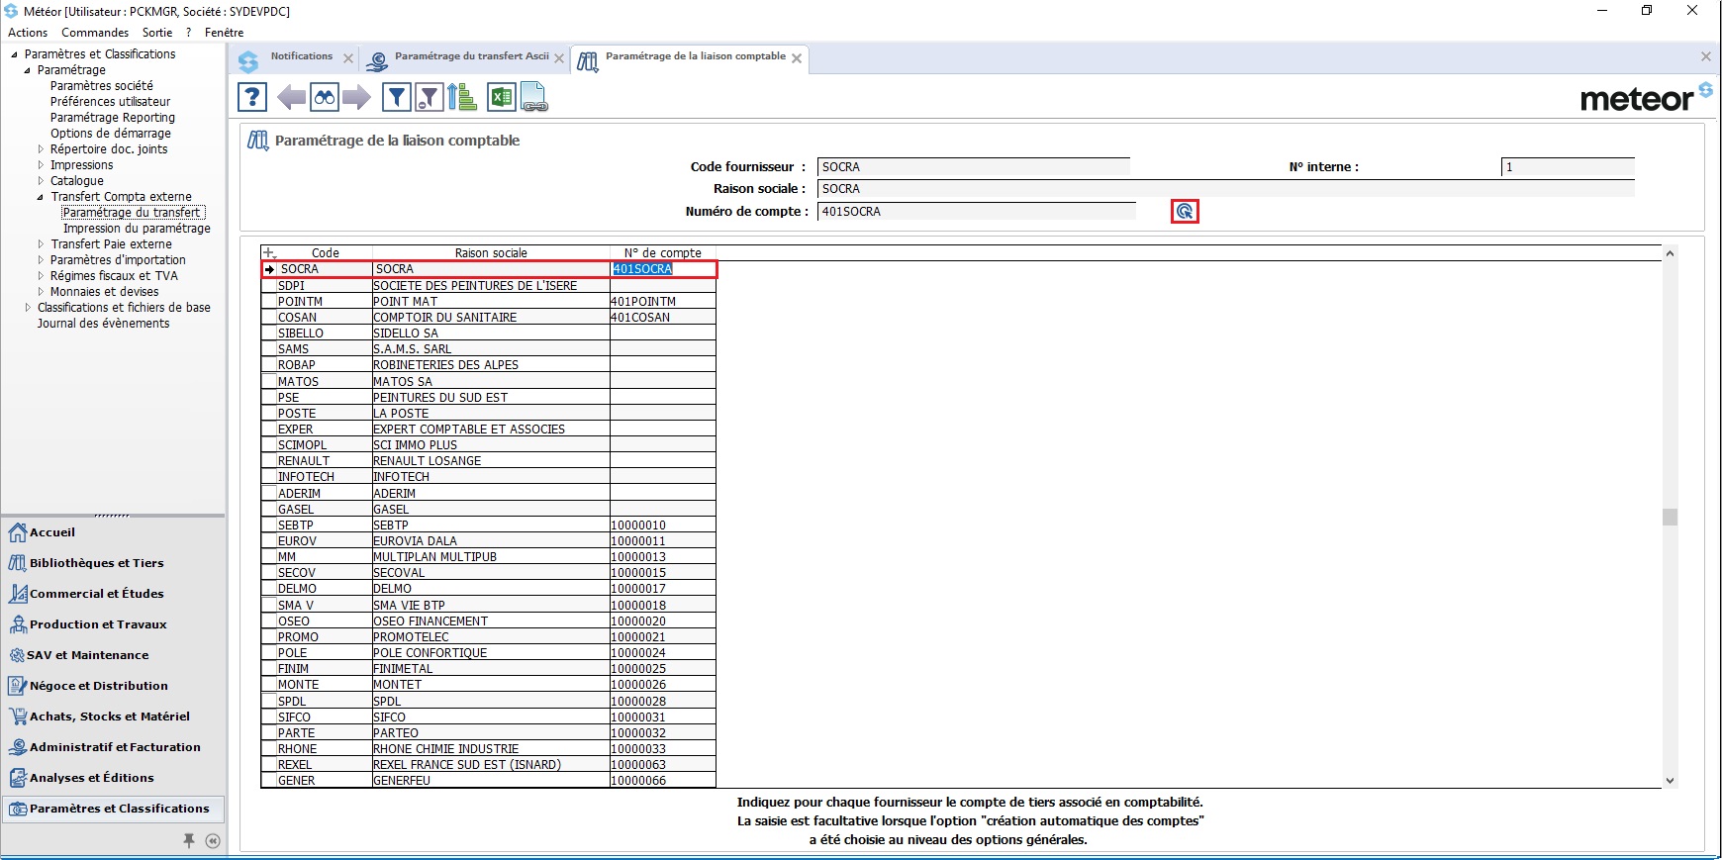Expand the Catalogue tree node
Viewport: 1722px width, 860px height.
click(41, 181)
